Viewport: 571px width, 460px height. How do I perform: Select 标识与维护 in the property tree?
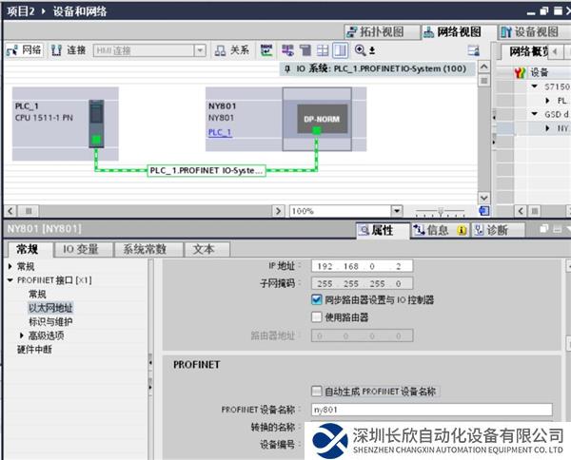pyautogui.click(x=49, y=321)
